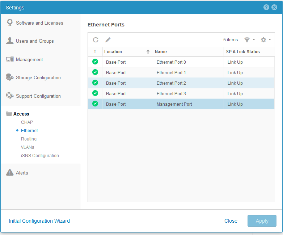The image size is (283, 235).
Task: Click the pencil edit icon
Action: click(x=108, y=40)
